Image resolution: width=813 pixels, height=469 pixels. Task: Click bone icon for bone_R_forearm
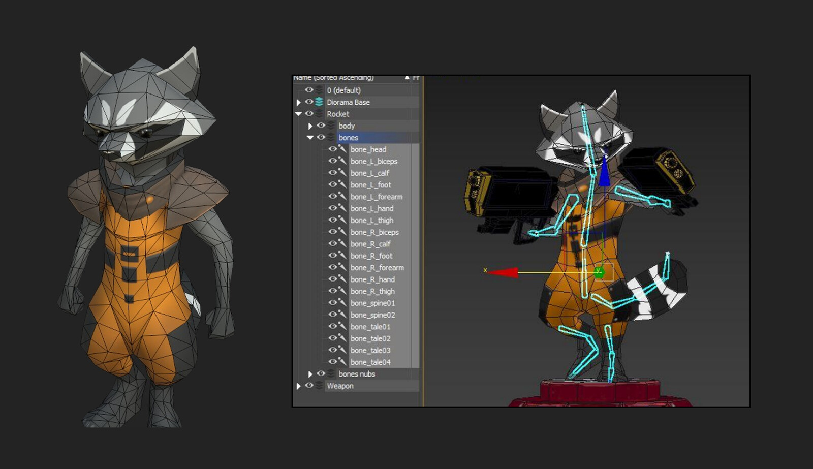click(342, 267)
